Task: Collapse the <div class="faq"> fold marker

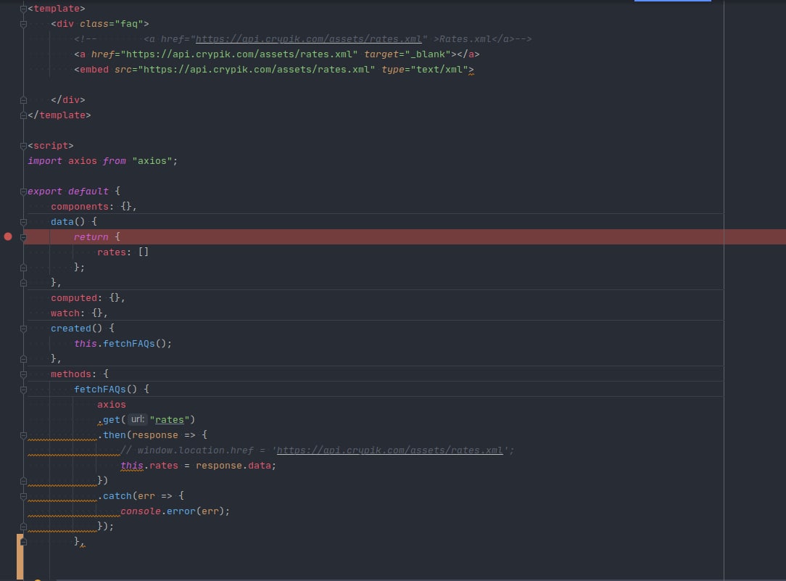Action: coord(23,24)
